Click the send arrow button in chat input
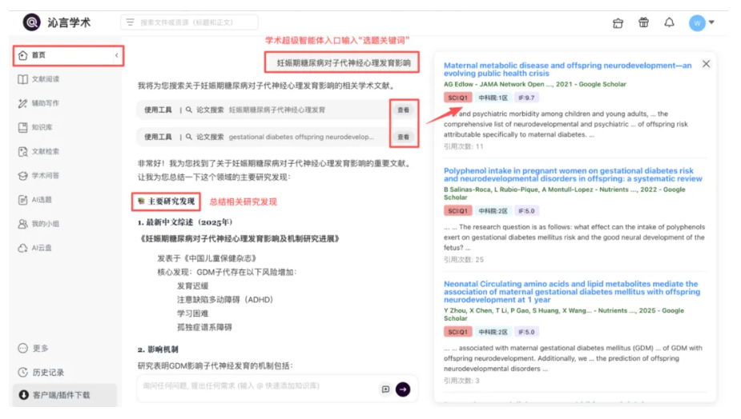741x419 pixels. [403, 389]
